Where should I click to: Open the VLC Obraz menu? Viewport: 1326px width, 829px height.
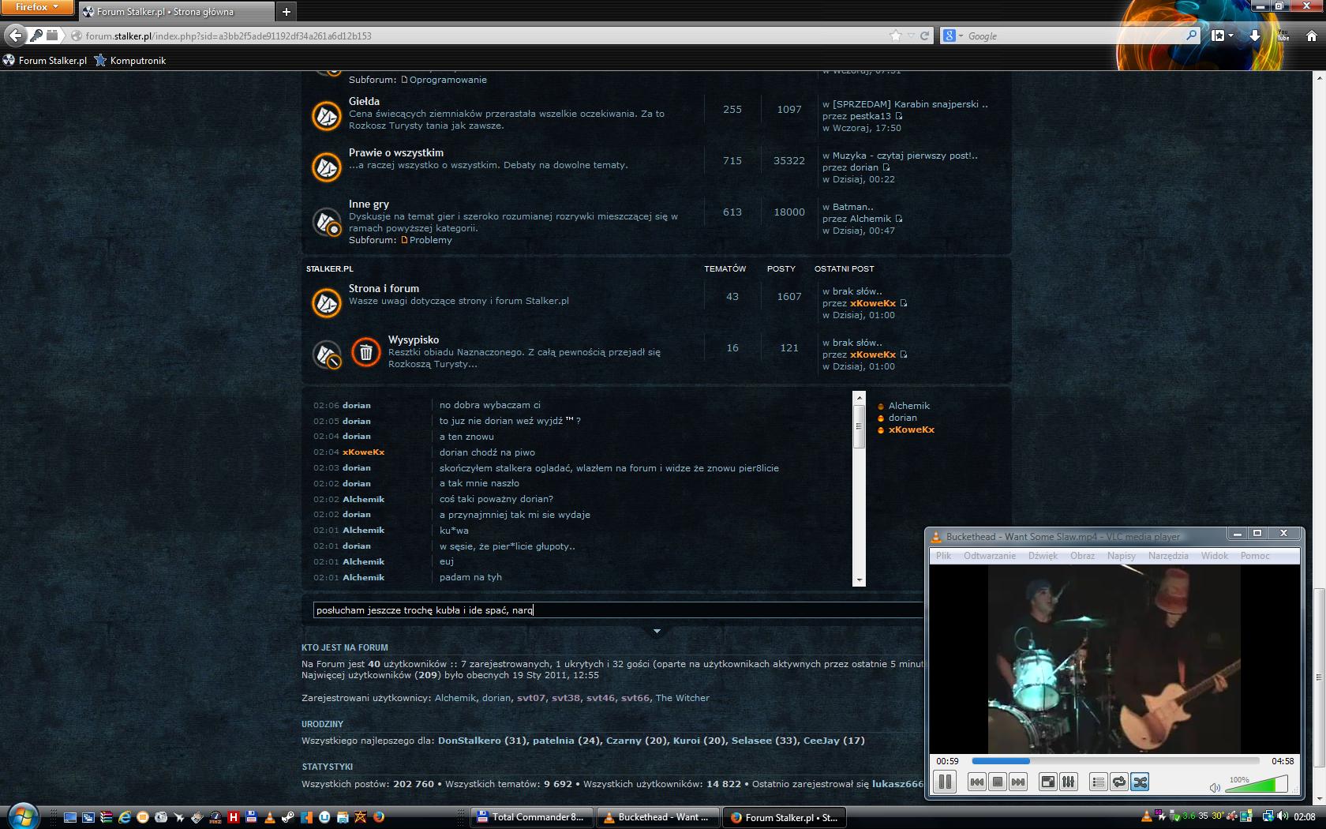pos(1082,556)
